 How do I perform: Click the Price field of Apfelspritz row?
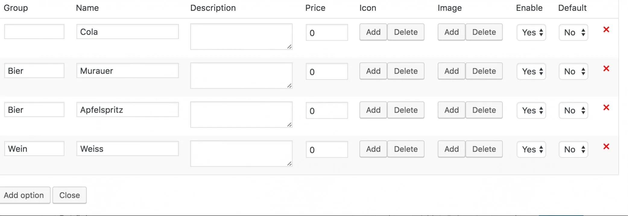pyautogui.click(x=327, y=111)
